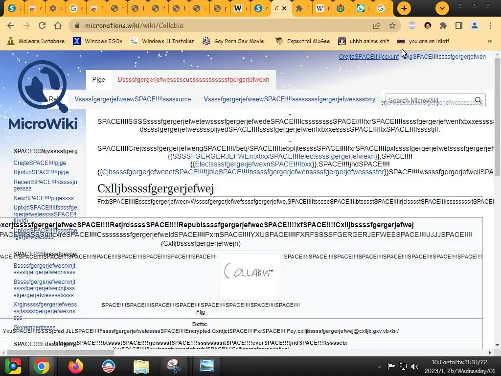Open the Obama logo taskbar app
Viewport: 501px width, 376px height.
[108, 366]
